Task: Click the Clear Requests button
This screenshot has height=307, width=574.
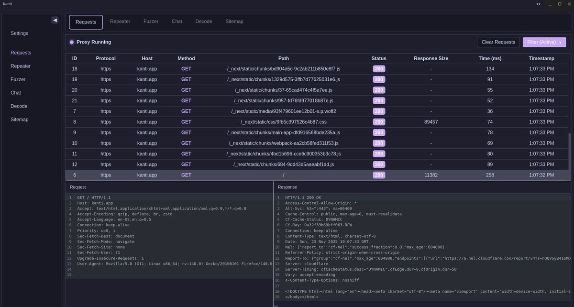Action: (x=498, y=42)
